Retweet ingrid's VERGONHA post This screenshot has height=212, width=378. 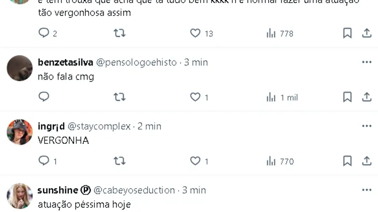pos(120,161)
